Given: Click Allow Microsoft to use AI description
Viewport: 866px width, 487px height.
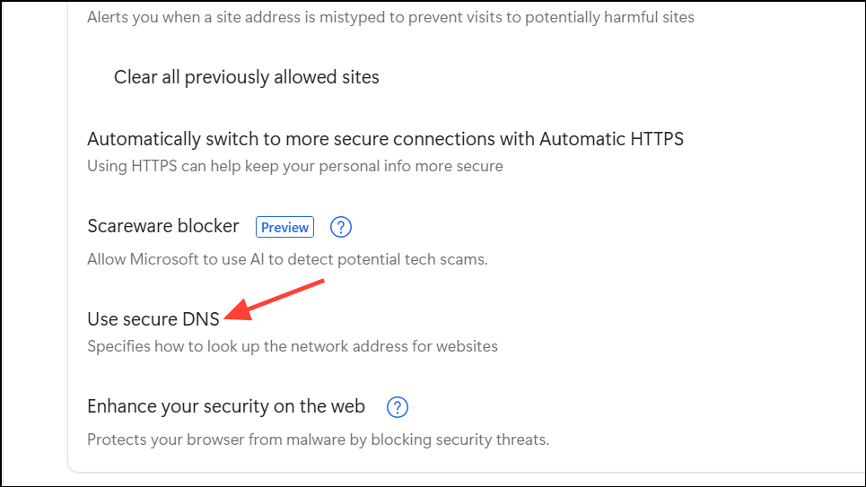Looking at the screenshot, I should click(x=287, y=259).
